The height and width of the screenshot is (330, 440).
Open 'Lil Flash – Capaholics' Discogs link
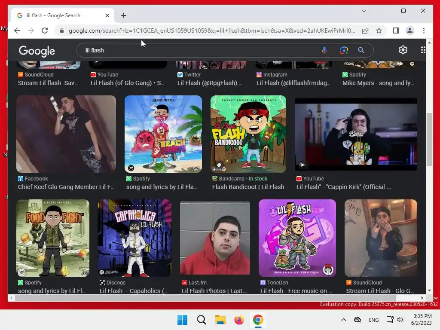click(x=134, y=291)
